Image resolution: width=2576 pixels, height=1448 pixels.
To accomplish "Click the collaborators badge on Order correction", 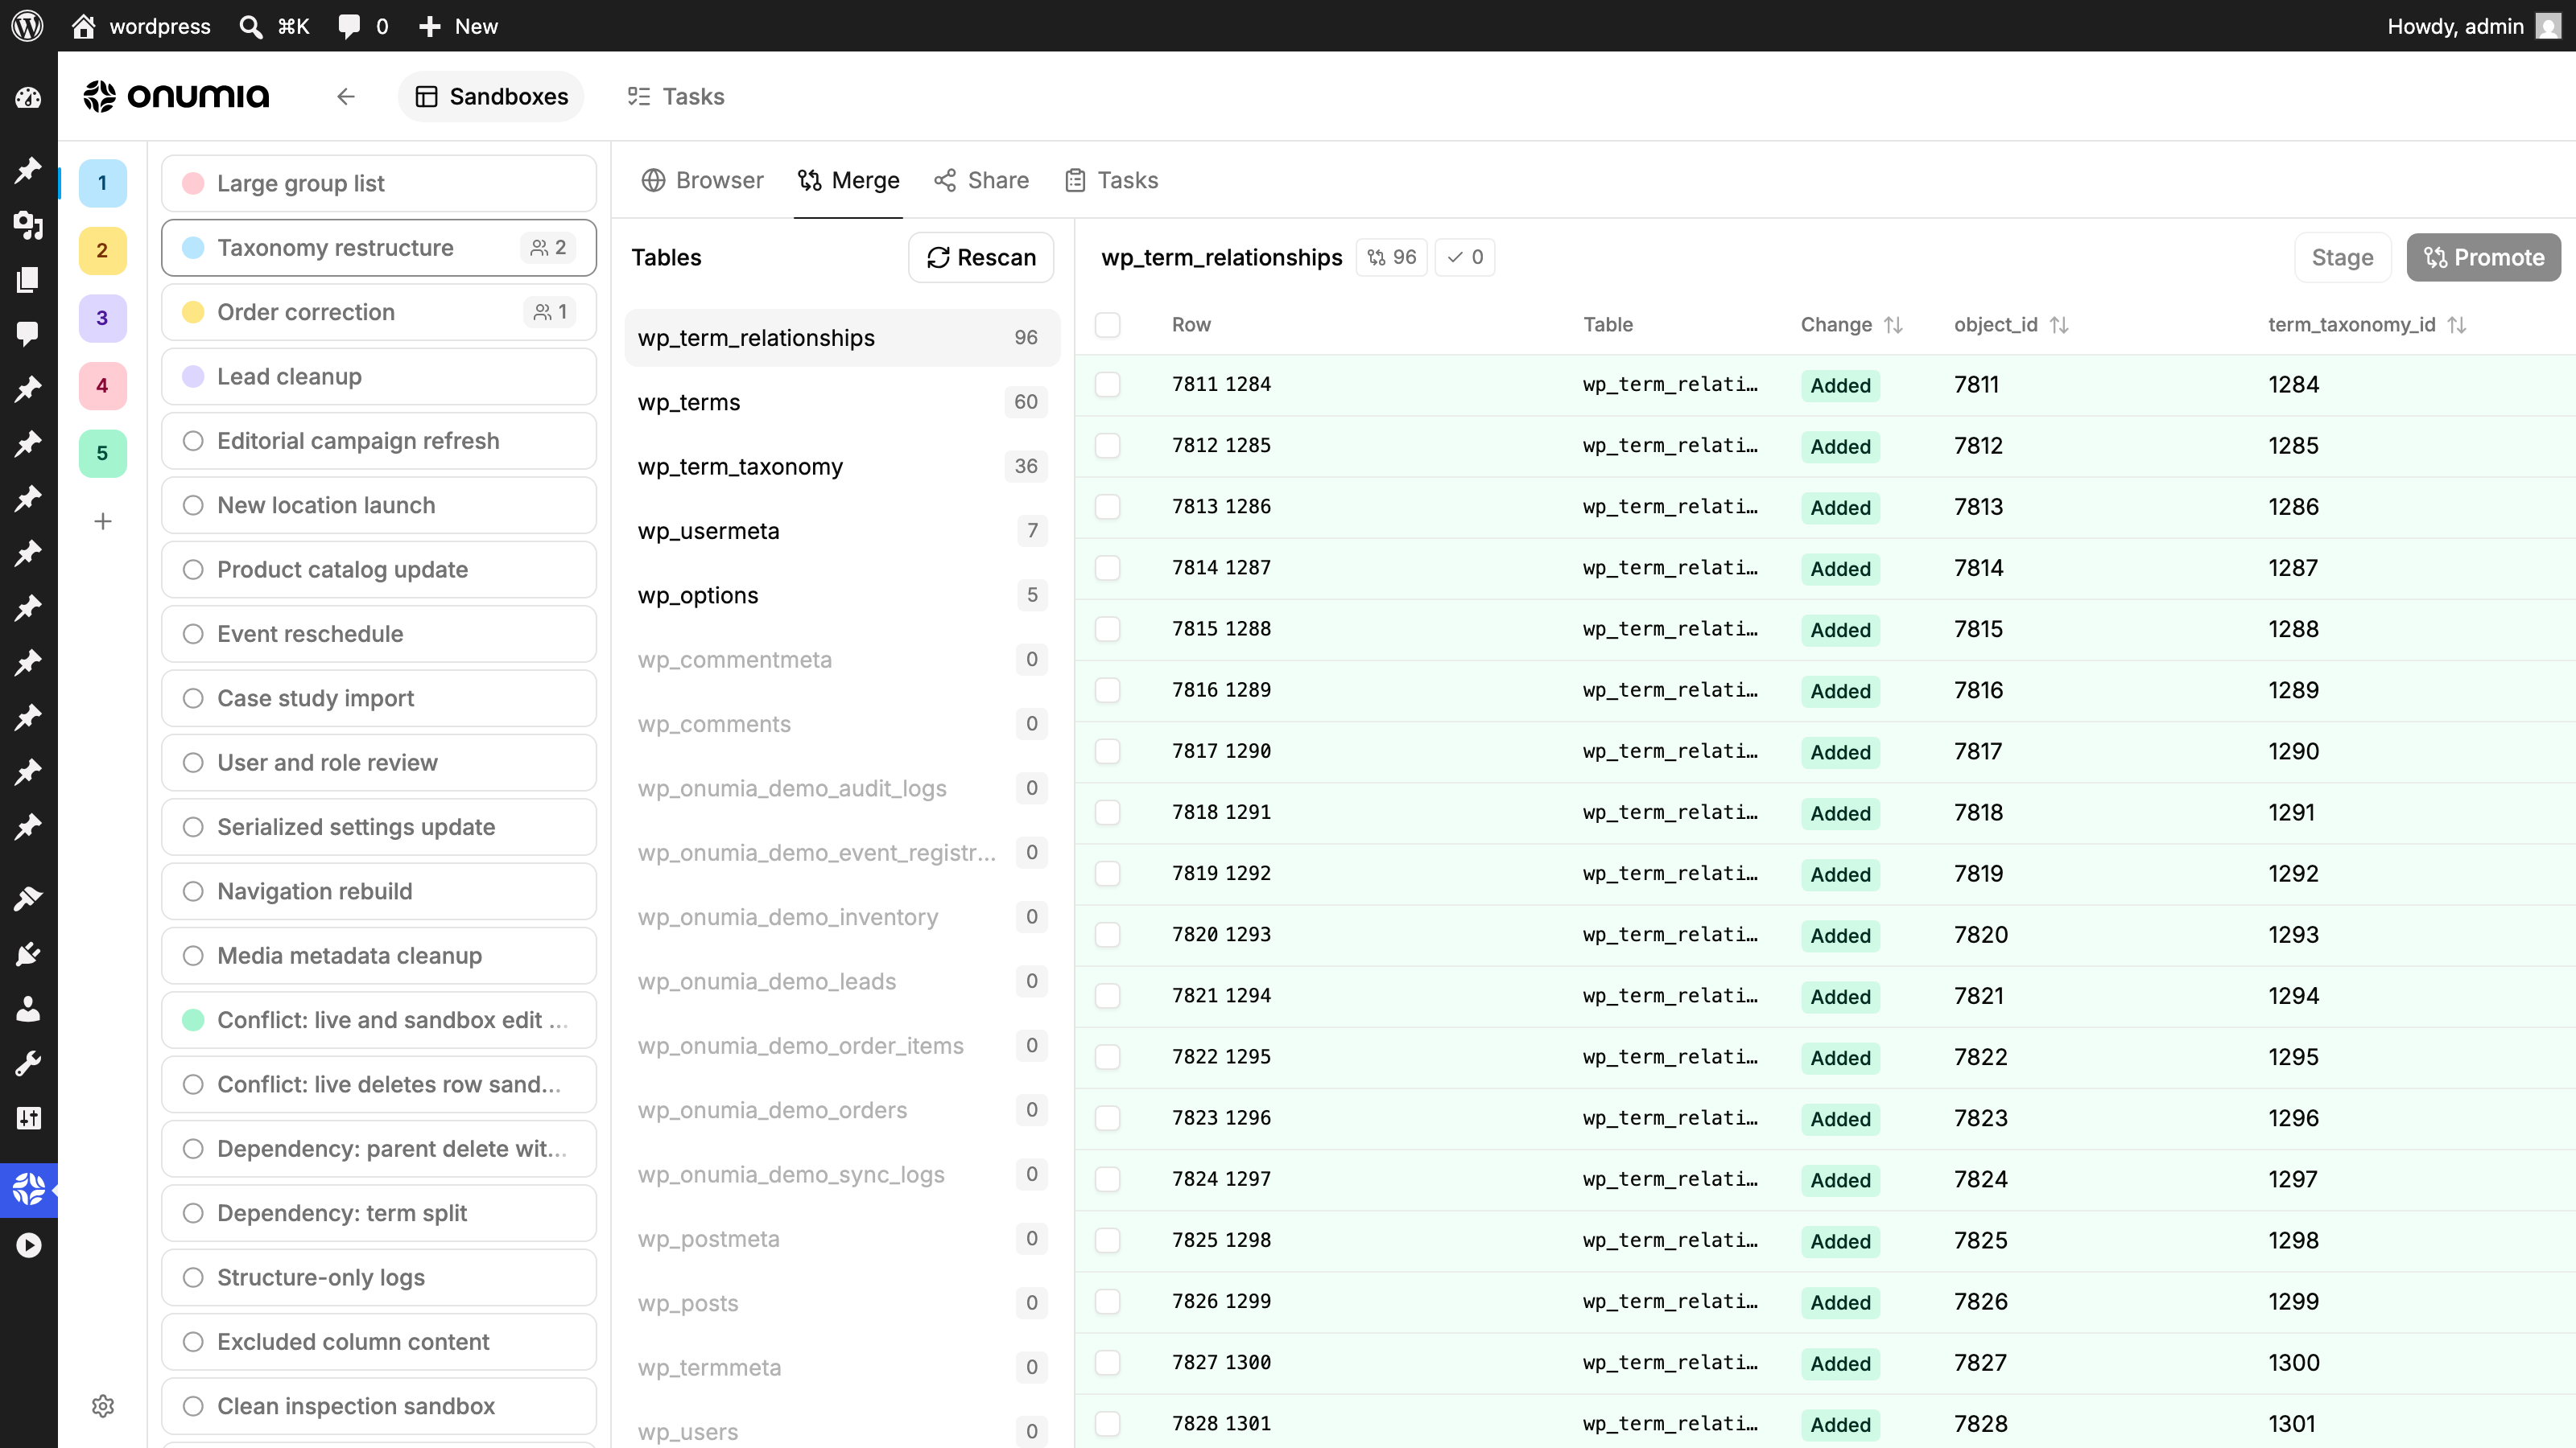I will (x=549, y=312).
